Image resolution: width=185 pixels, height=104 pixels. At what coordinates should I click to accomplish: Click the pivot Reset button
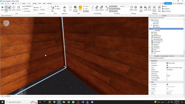(58, 9)
